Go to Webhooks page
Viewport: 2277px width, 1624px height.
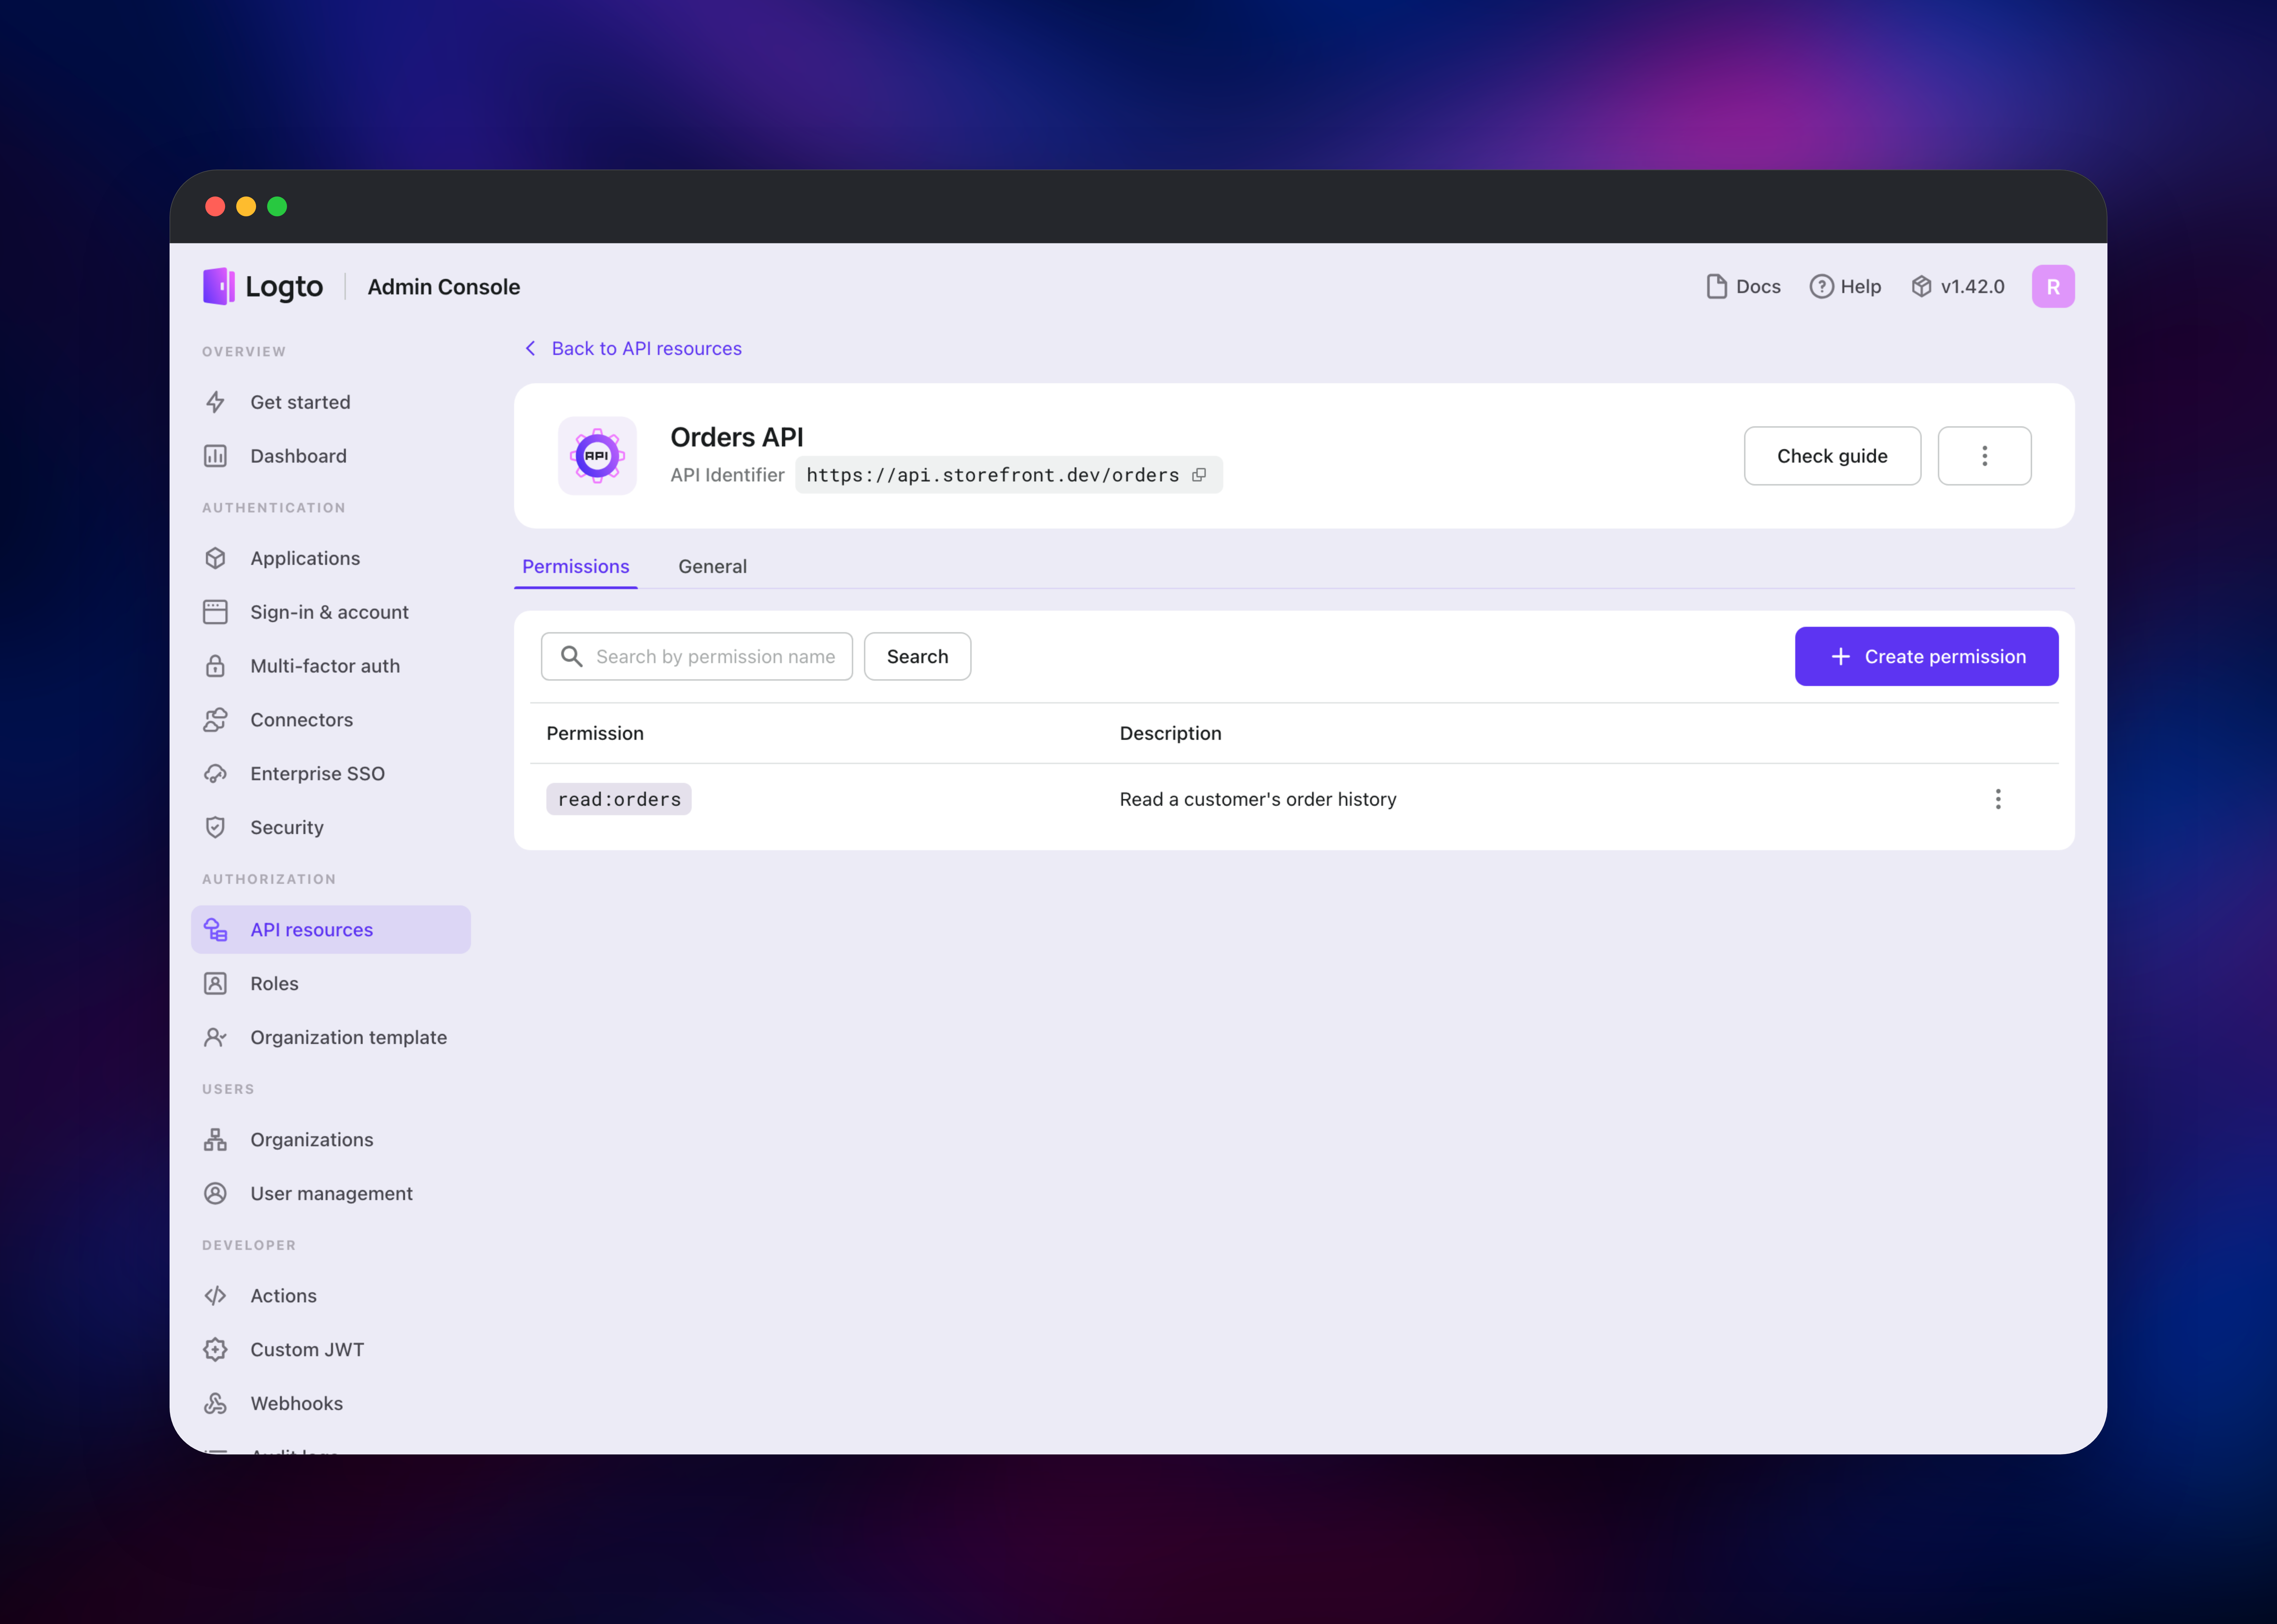[331, 1404]
